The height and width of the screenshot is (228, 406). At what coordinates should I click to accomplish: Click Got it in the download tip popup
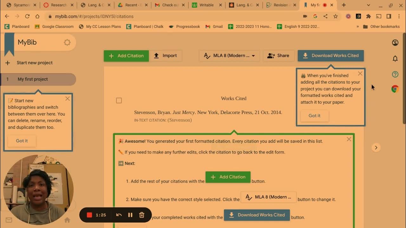(x=314, y=116)
